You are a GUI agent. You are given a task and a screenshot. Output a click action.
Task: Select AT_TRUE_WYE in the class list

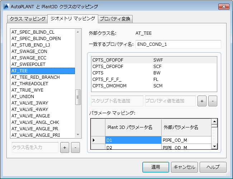pyautogui.click(x=43, y=90)
